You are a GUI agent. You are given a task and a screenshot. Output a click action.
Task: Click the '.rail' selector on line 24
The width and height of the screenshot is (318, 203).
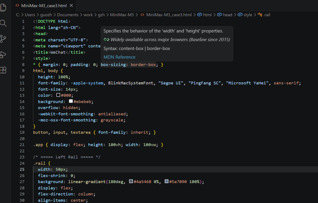click(39, 163)
